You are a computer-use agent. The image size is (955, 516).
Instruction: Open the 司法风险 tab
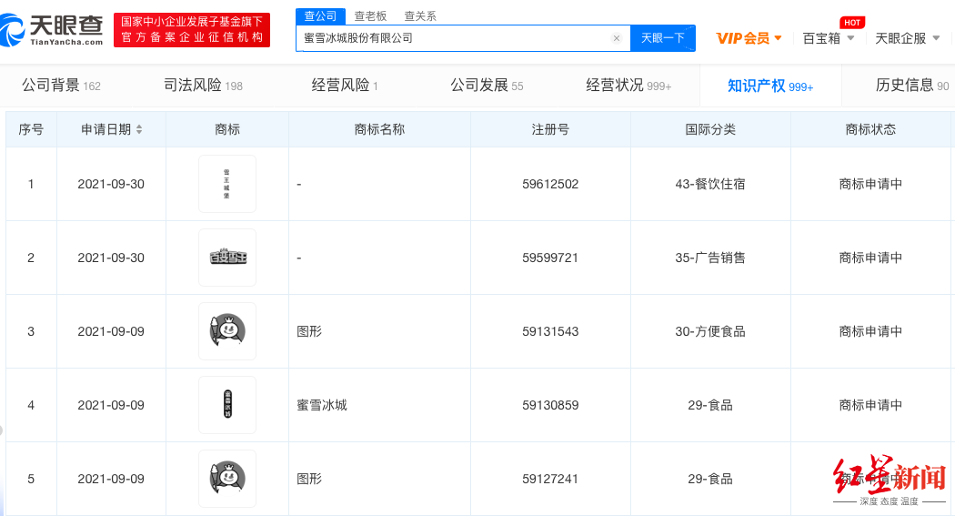pyautogui.click(x=203, y=86)
